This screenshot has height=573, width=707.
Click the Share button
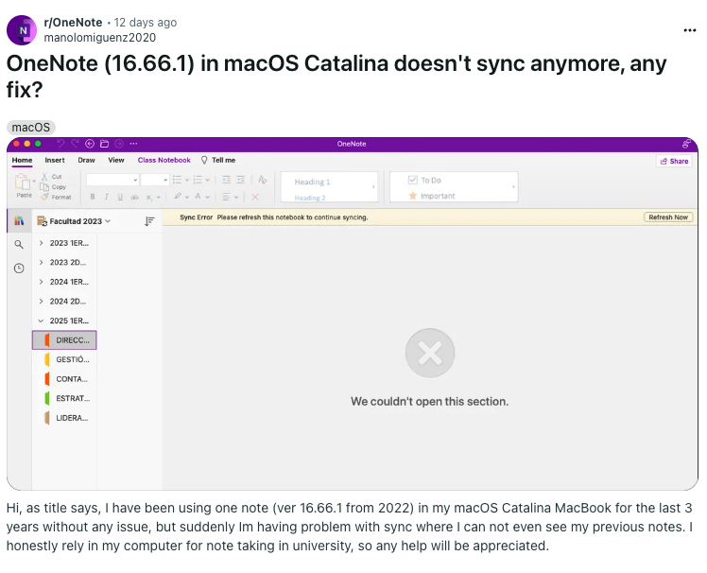pos(674,161)
